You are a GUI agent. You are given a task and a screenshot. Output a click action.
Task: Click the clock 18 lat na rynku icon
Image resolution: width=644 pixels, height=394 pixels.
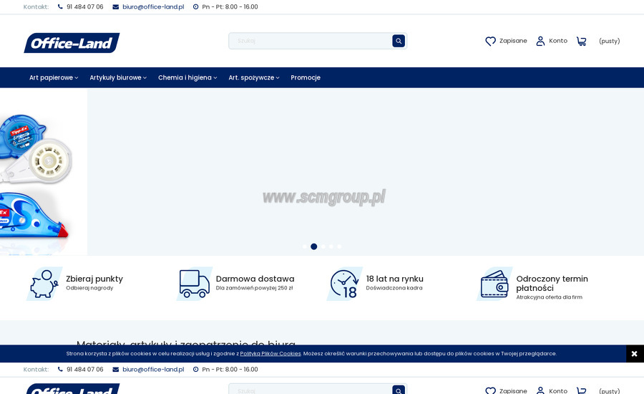(344, 284)
